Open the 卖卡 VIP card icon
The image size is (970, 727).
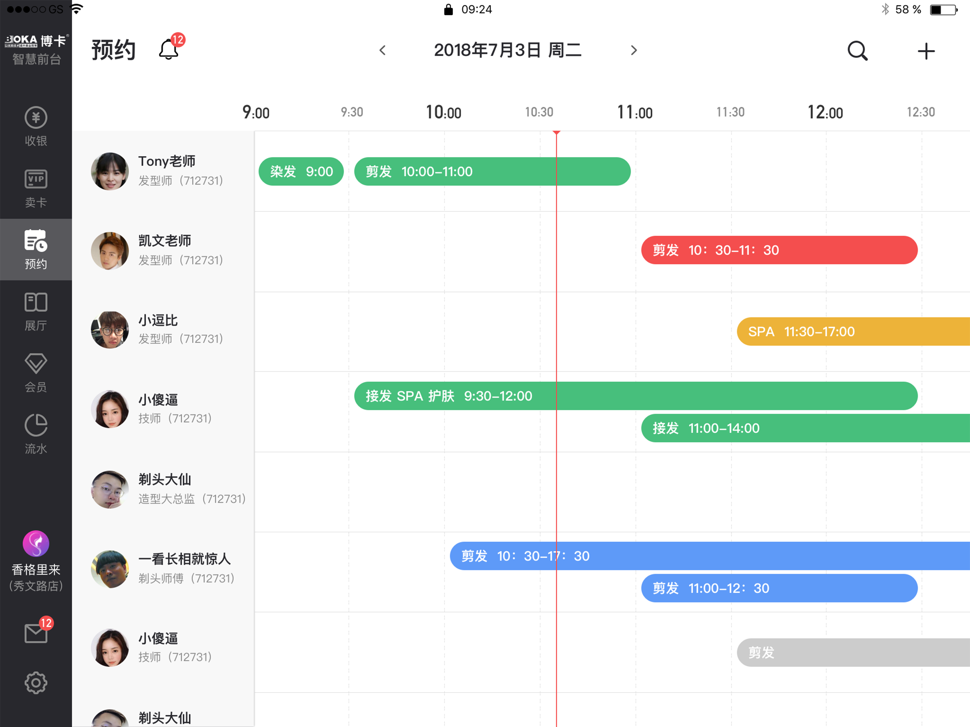point(36,188)
